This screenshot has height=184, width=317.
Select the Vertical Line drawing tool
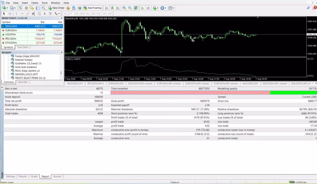17,13
